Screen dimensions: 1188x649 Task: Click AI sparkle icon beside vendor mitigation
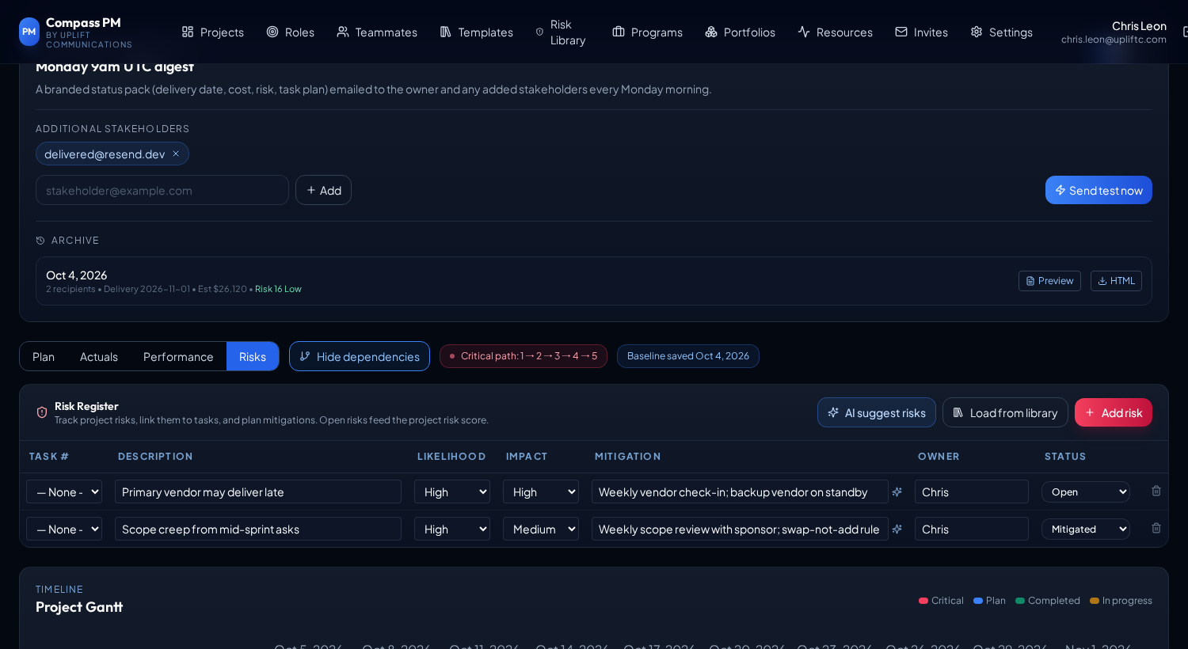coord(897,492)
